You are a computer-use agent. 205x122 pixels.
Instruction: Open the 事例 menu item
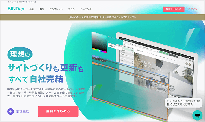pyautogui.click(x=42, y=9)
